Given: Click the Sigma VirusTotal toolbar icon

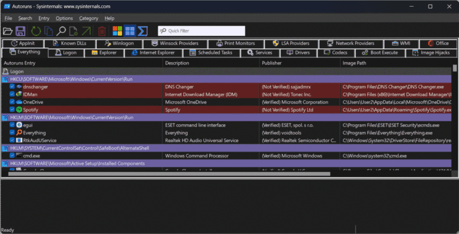Looking at the screenshot, I should (143, 31).
